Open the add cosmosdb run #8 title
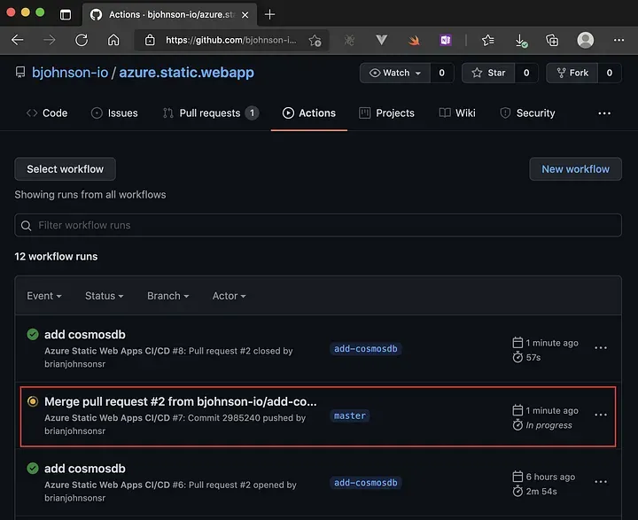 [85, 335]
